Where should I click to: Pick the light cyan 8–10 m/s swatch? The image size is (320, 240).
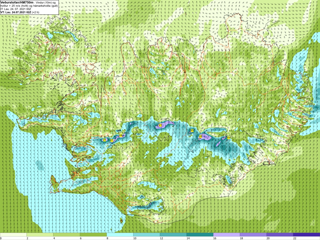point(120,235)
